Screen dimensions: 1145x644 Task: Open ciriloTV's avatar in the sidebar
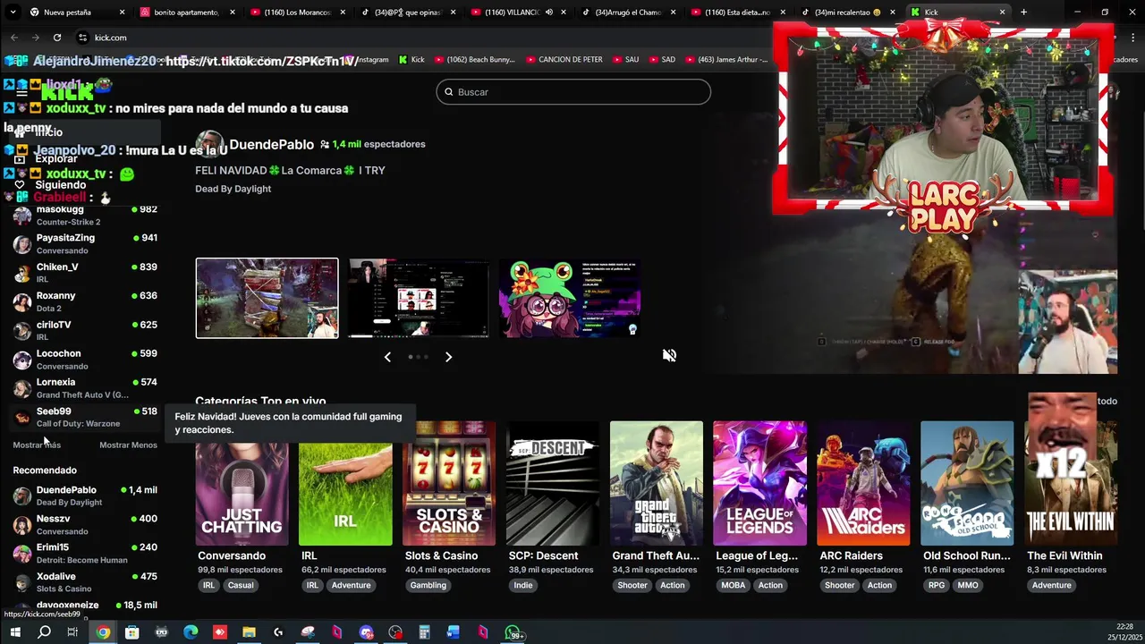(22, 331)
